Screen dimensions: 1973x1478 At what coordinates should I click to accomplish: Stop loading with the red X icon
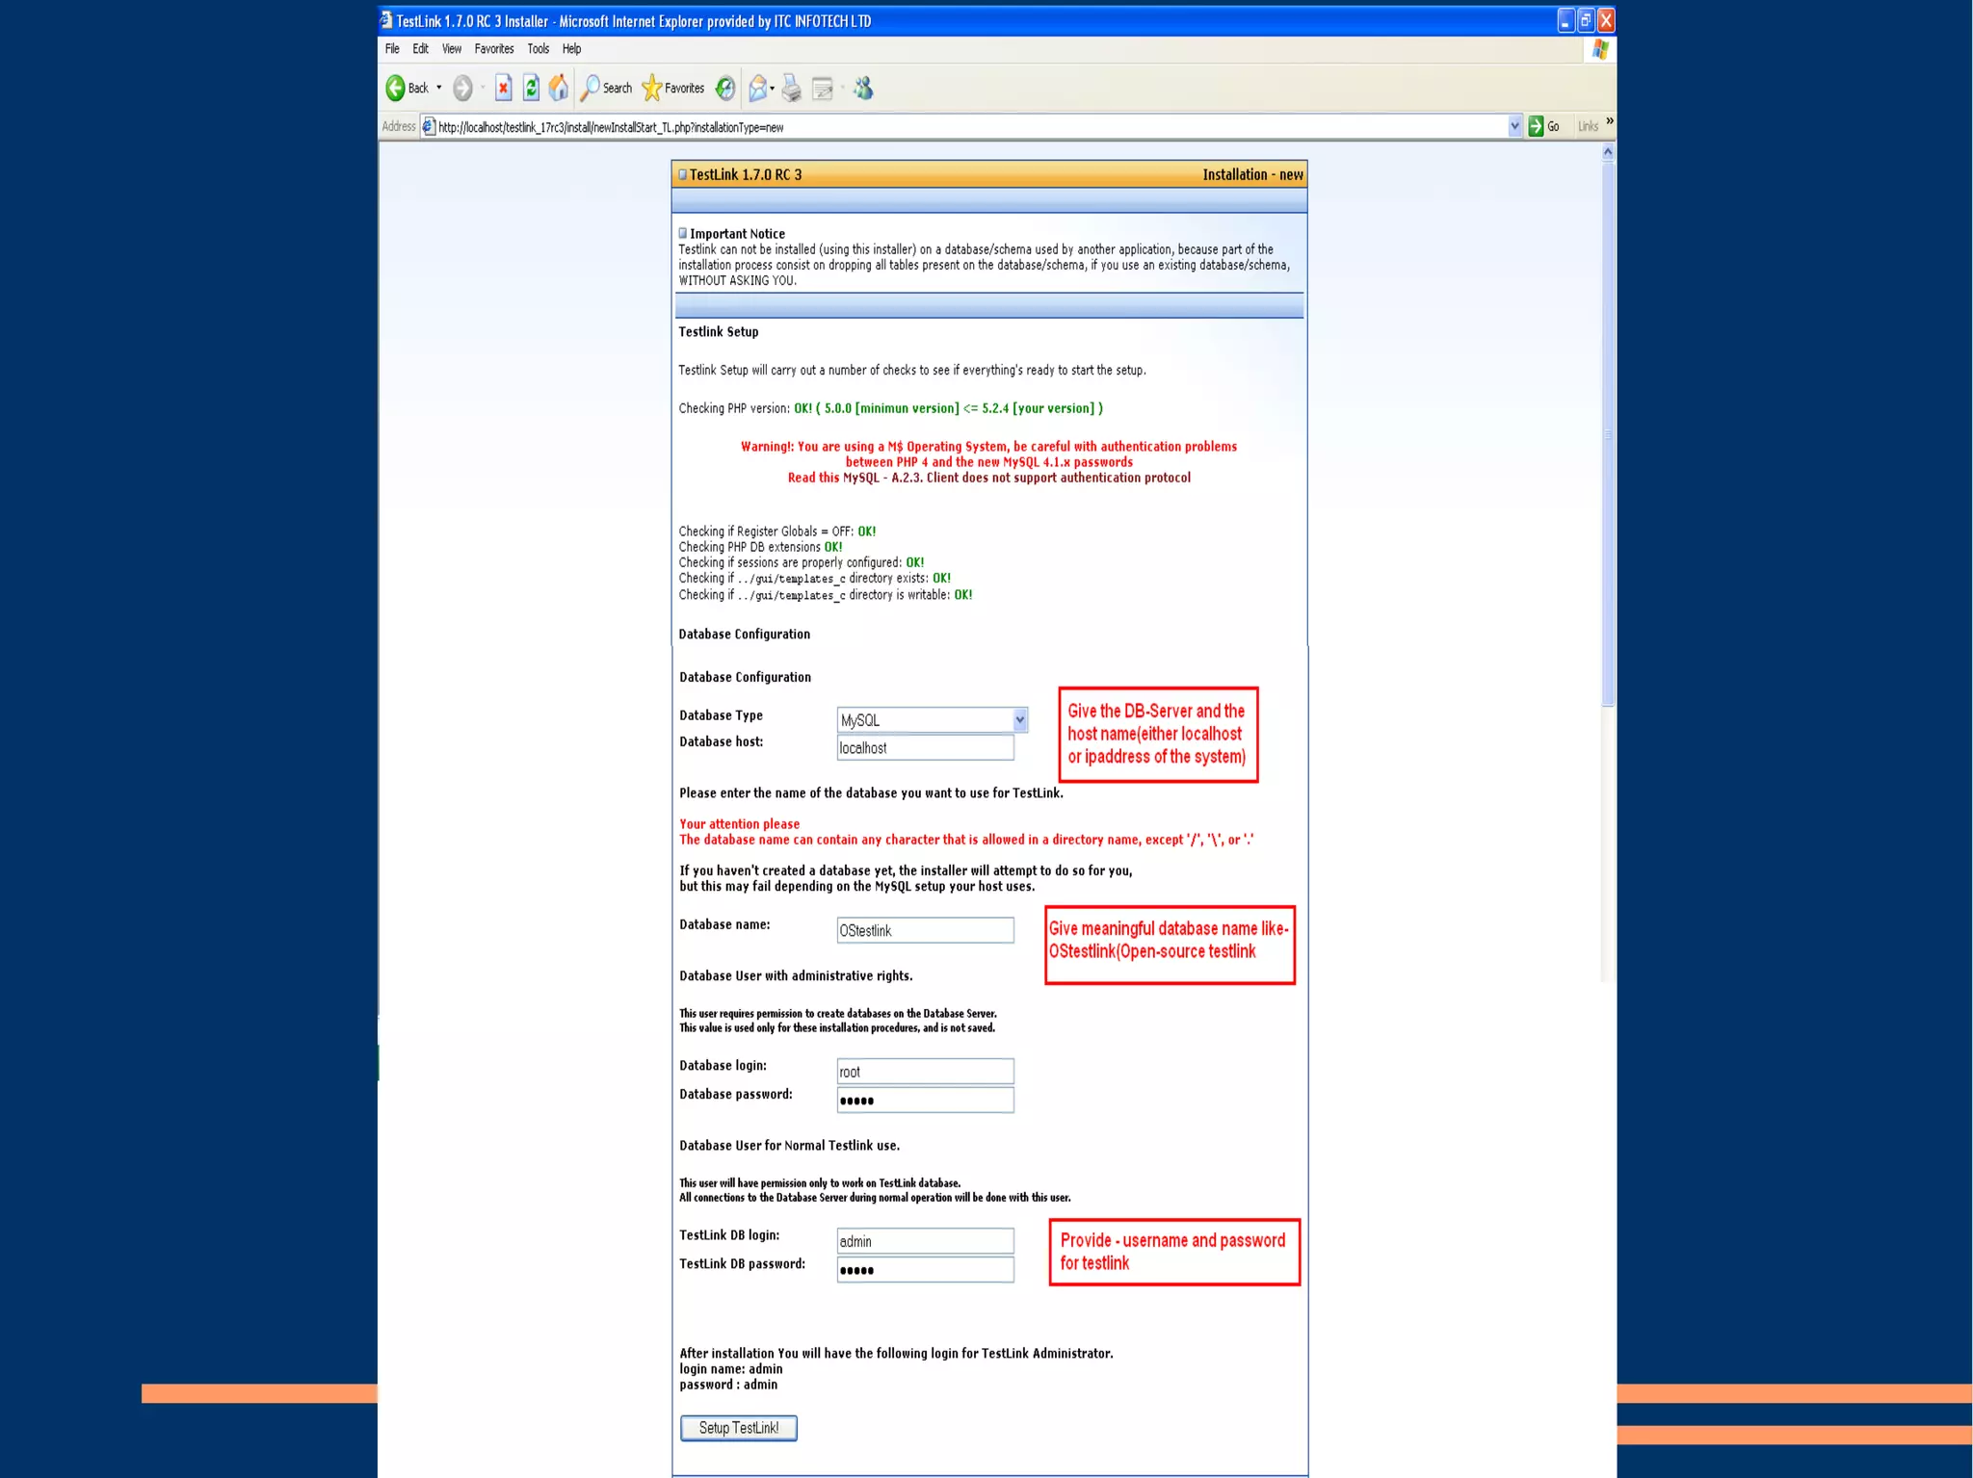[x=503, y=89]
